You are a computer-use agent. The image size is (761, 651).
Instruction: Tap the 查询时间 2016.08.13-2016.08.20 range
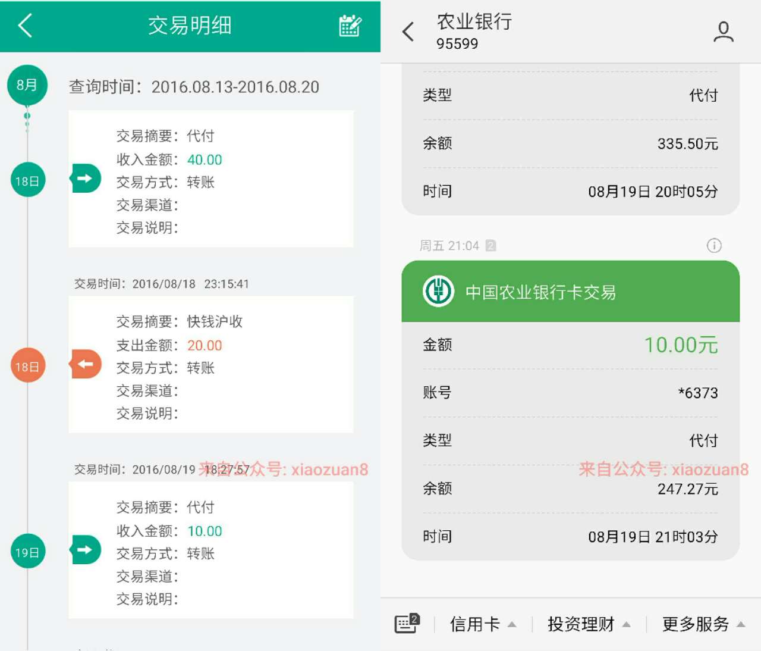pos(194,87)
